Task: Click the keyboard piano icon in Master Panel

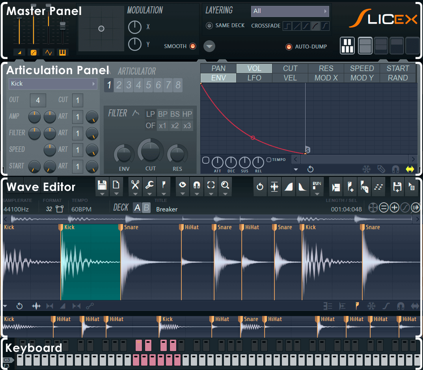Action: coord(62,52)
